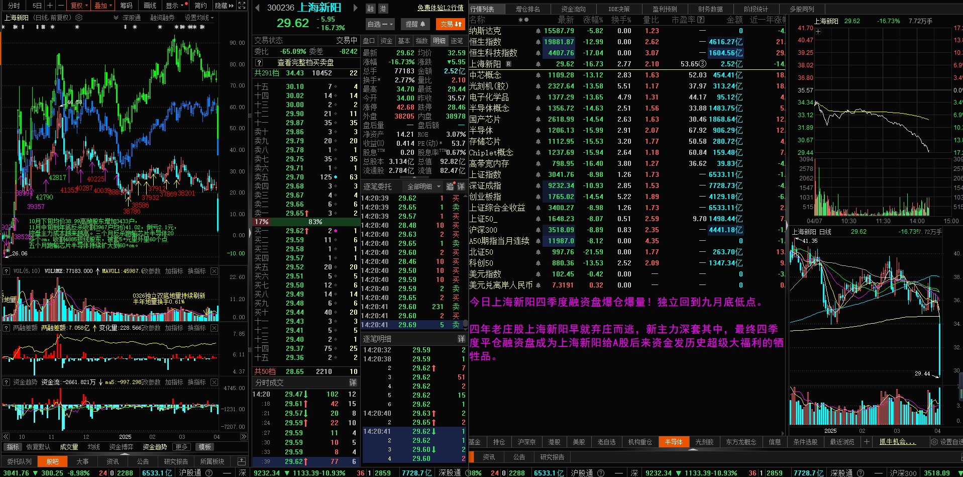Image resolution: width=963 pixels, height=477 pixels.
Task: Click the 17% / 83% buy-sell ratio bar
Action: click(306, 222)
